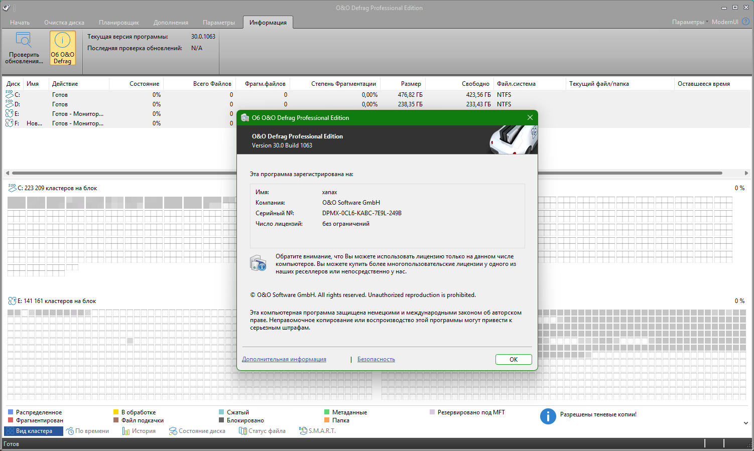Switch to the Начать tab
The height and width of the screenshot is (451, 754).
pyautogui.click(x=20, y=23)
